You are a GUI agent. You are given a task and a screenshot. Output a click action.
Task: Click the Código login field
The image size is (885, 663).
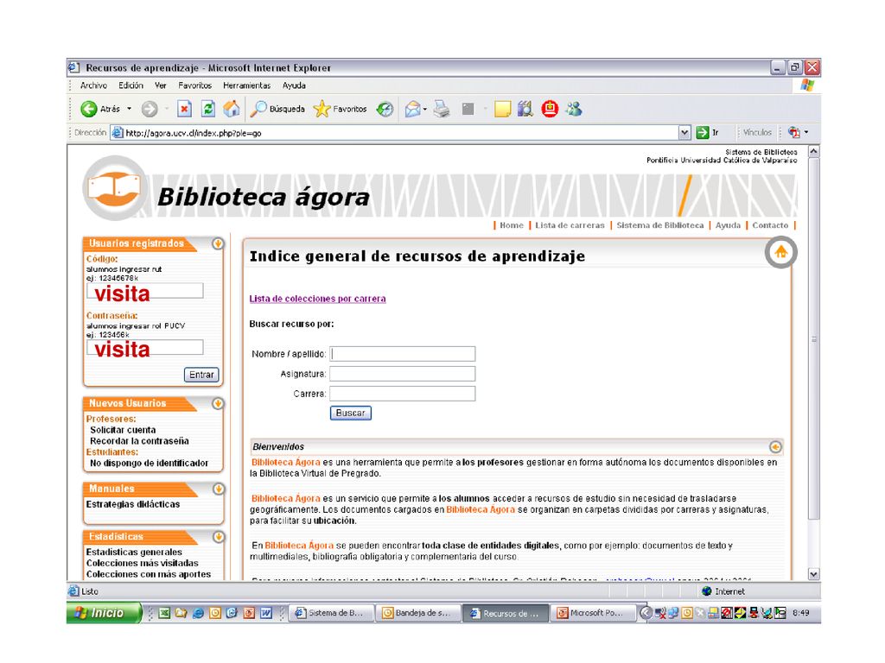pos(145,291)
